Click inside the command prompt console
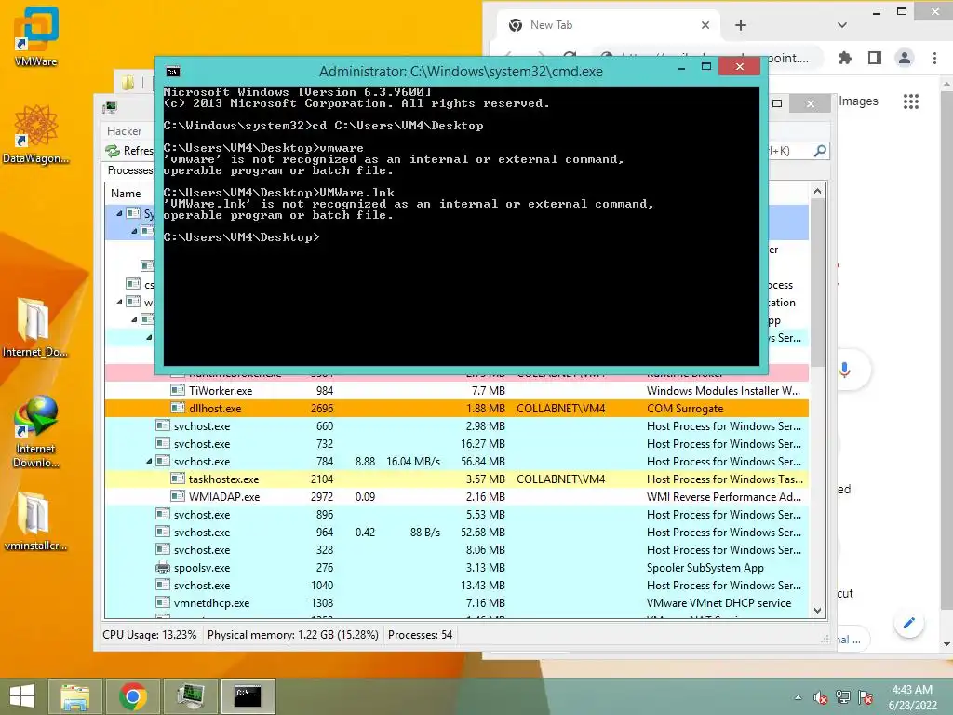Image resolution: width=953 pixels, height=715 pixels. (x=462, y=225)
